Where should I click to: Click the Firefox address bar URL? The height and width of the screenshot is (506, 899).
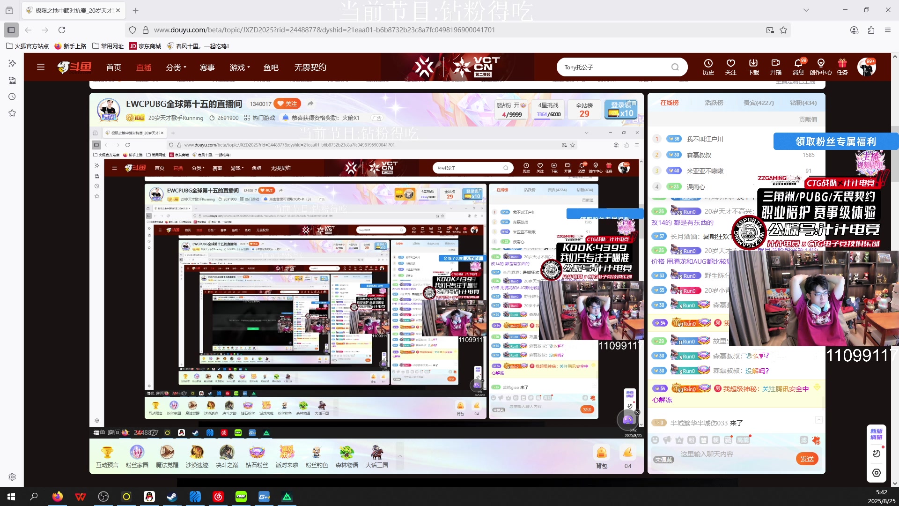[x=324, y=30]
